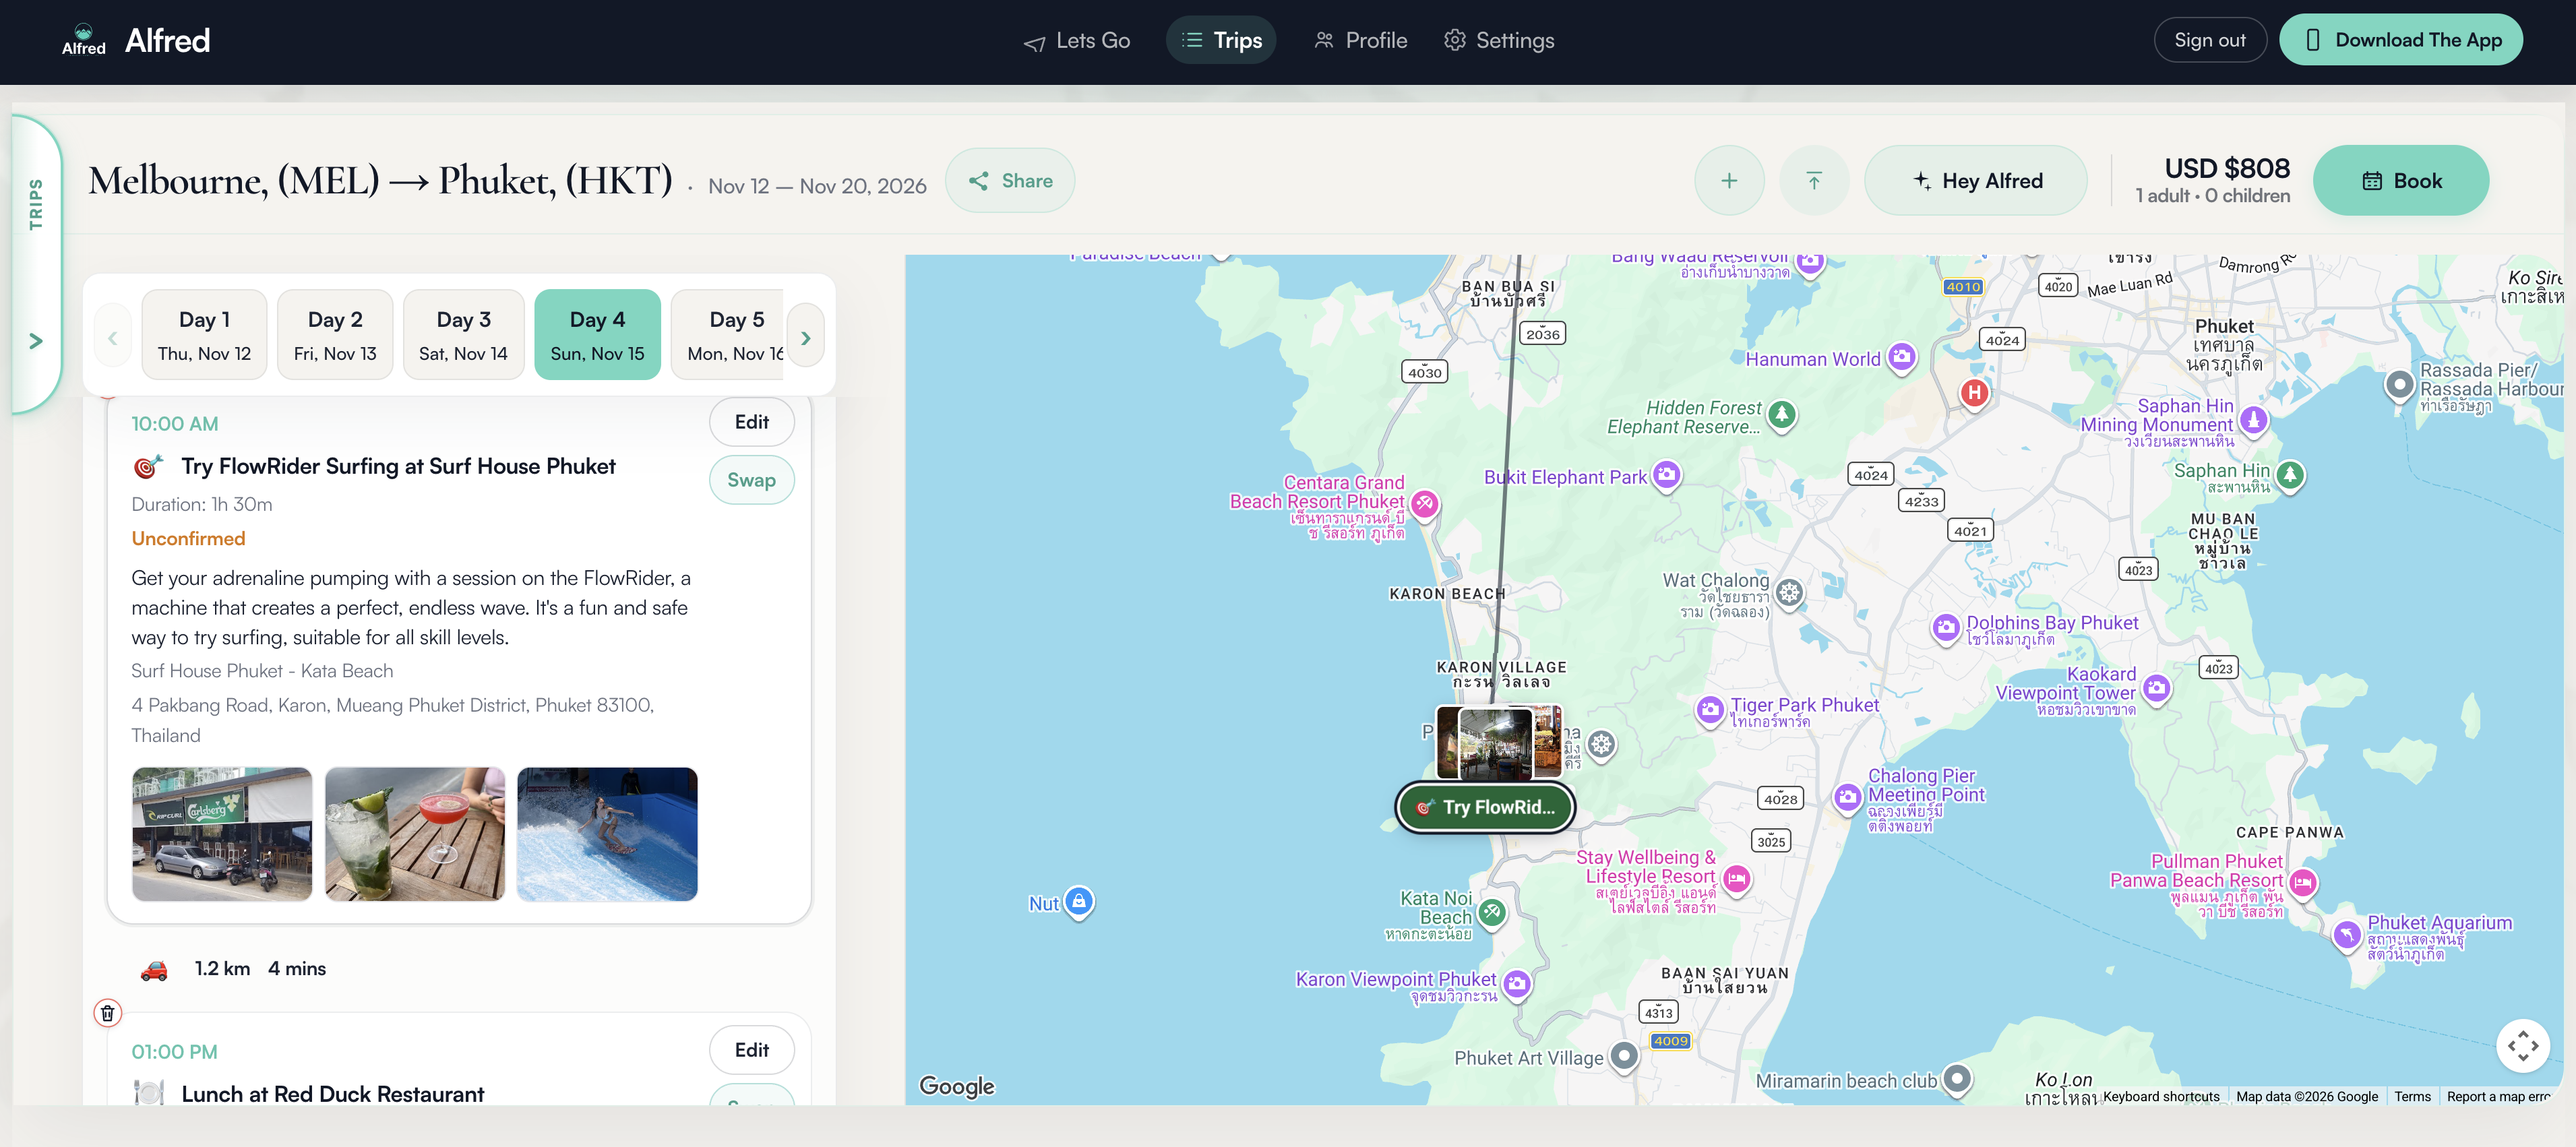Image resolution: width=2576 pixels, height=1147 pixels.
Task: Click the Nut shopping map pin
Action: [1079, 903]
